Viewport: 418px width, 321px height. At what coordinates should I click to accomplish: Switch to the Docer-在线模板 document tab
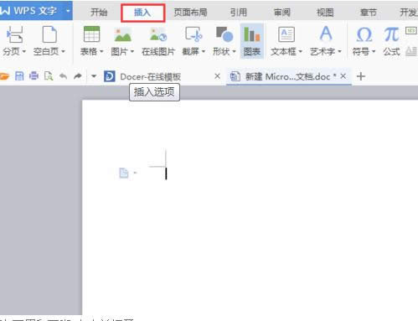click(150, 76)
